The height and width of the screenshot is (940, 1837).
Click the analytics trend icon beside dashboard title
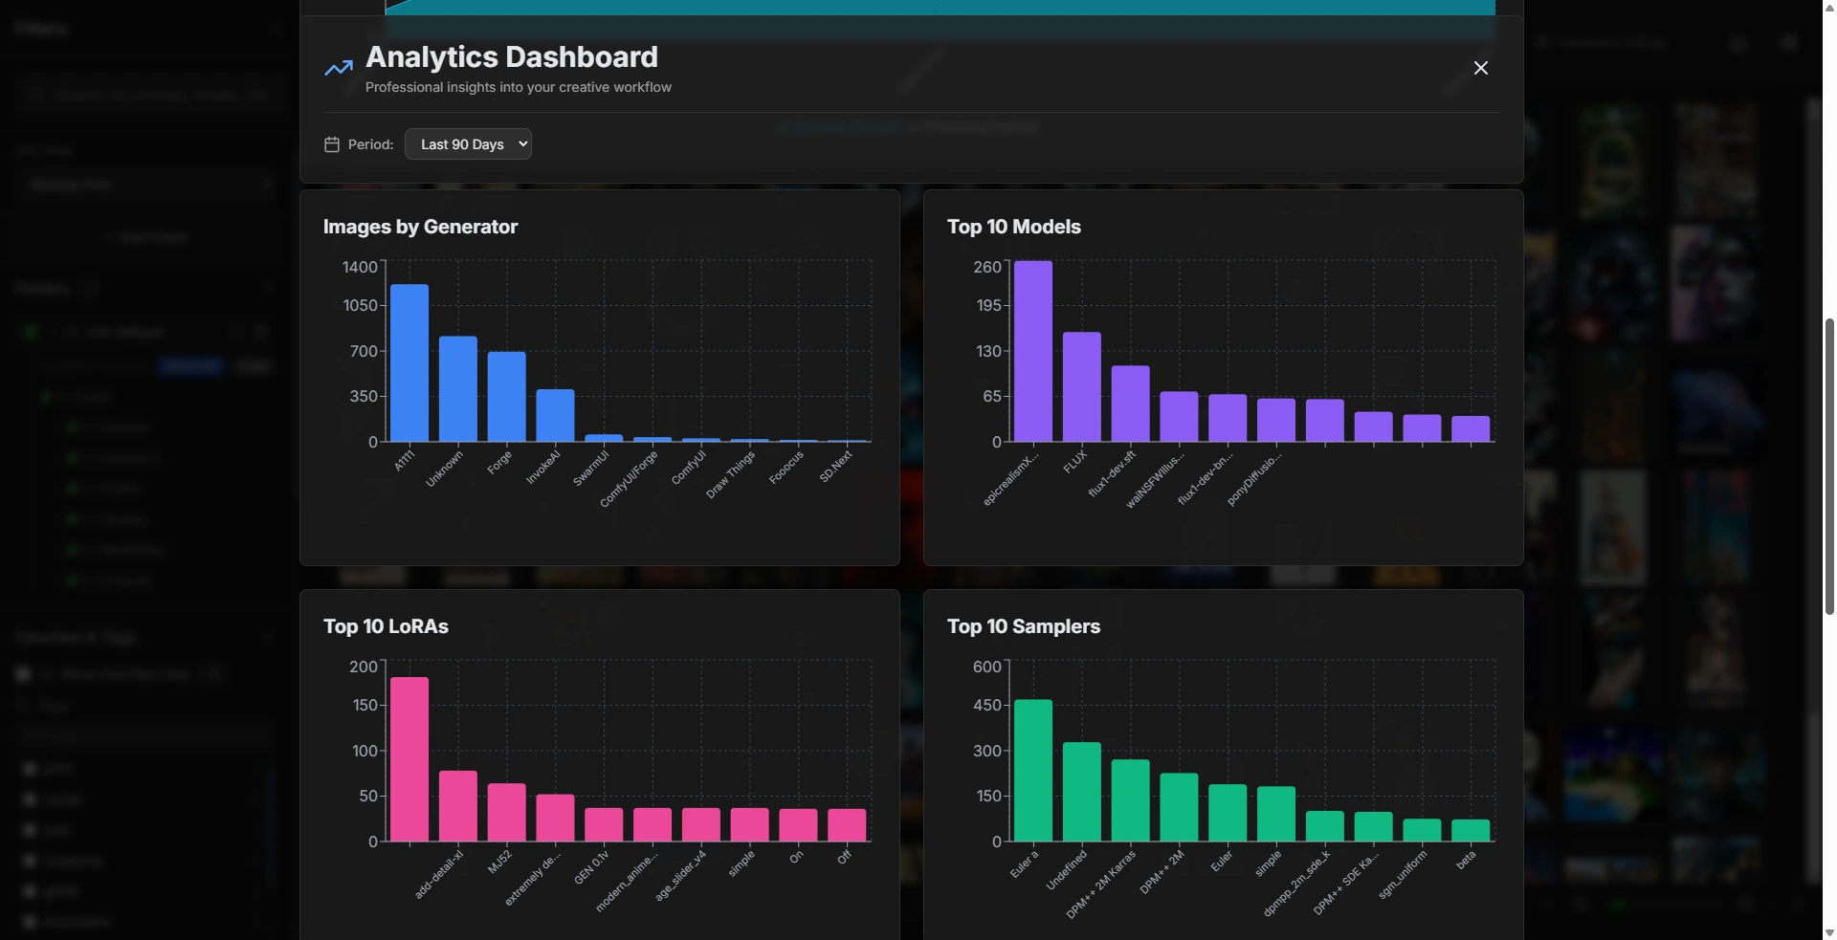tap(337, 67)
